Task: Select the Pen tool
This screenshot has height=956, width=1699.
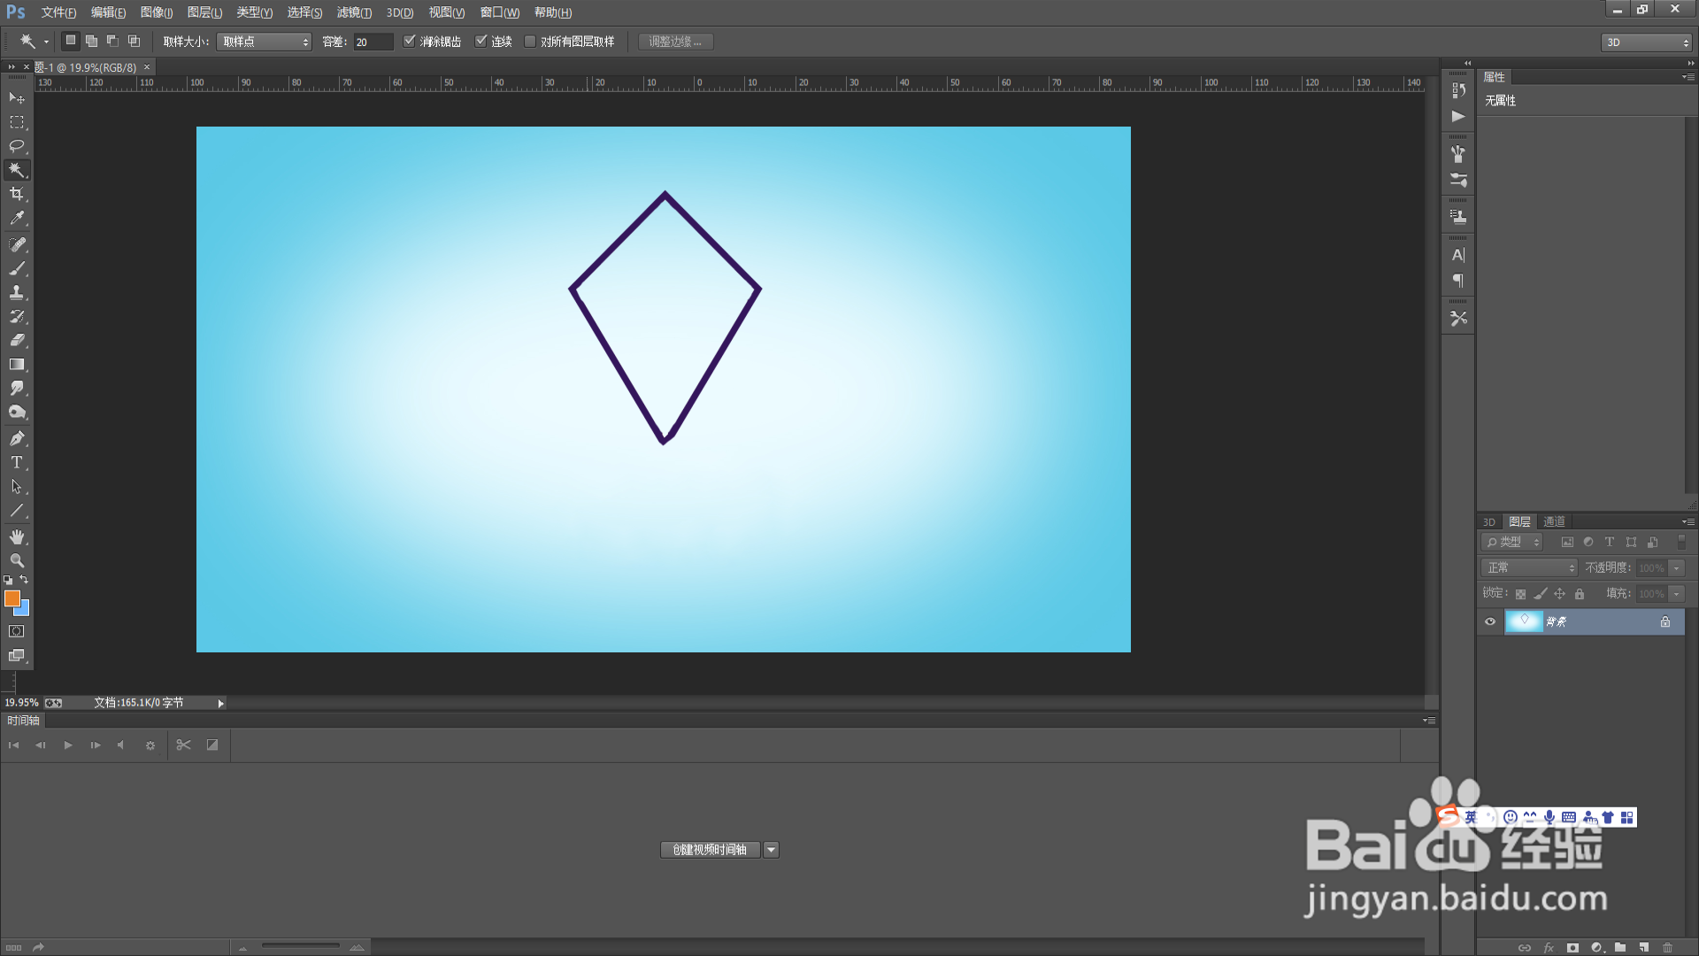Action: click(17, 438)
